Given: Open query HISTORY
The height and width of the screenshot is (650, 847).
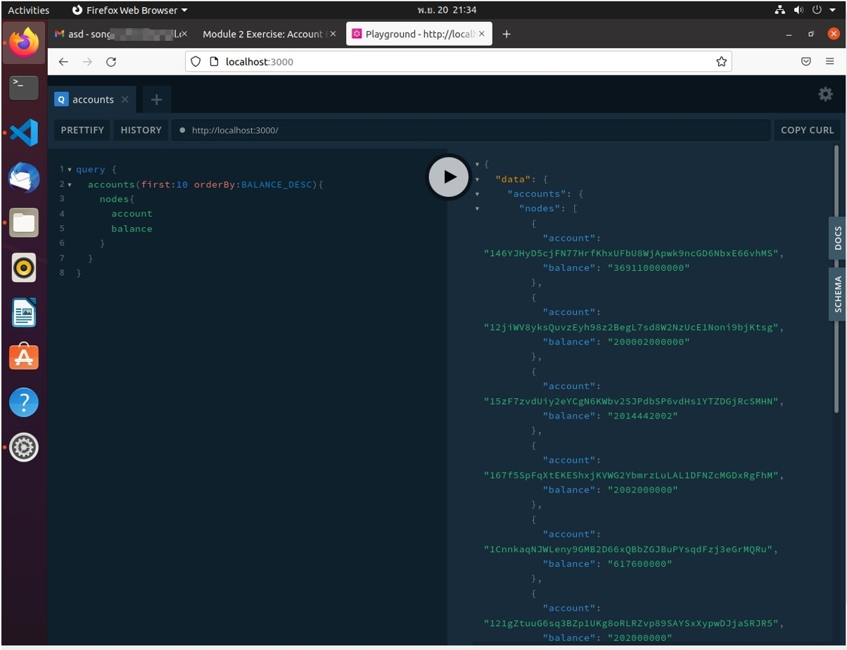Looking at the screenshot, I should click(140, 129).
